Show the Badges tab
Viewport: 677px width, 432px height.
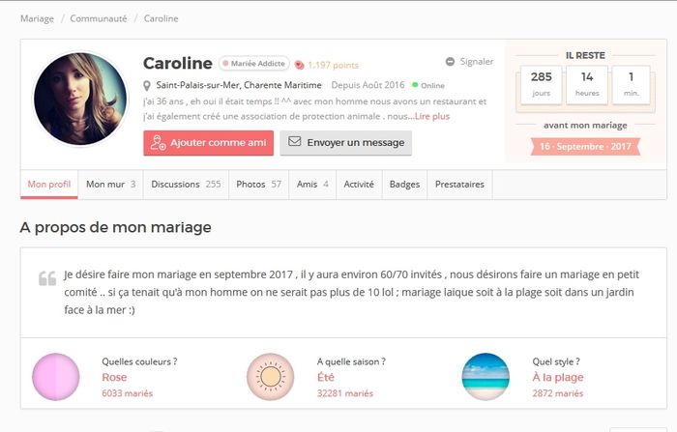tap(404, 184)
